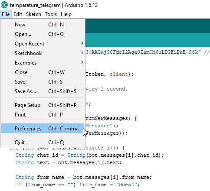210x191 pixels.
Task: Expand the Examples submenu
Action: 43,63
